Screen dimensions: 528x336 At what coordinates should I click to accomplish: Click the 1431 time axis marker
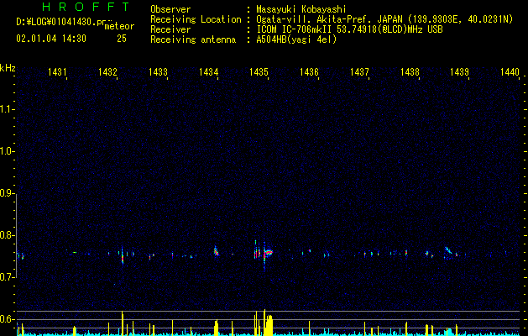56,71
